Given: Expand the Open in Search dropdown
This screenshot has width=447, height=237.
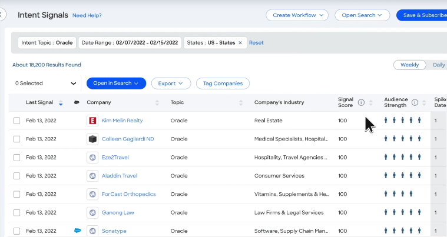Looking at the screenshot, I should (x=116, y=84).
